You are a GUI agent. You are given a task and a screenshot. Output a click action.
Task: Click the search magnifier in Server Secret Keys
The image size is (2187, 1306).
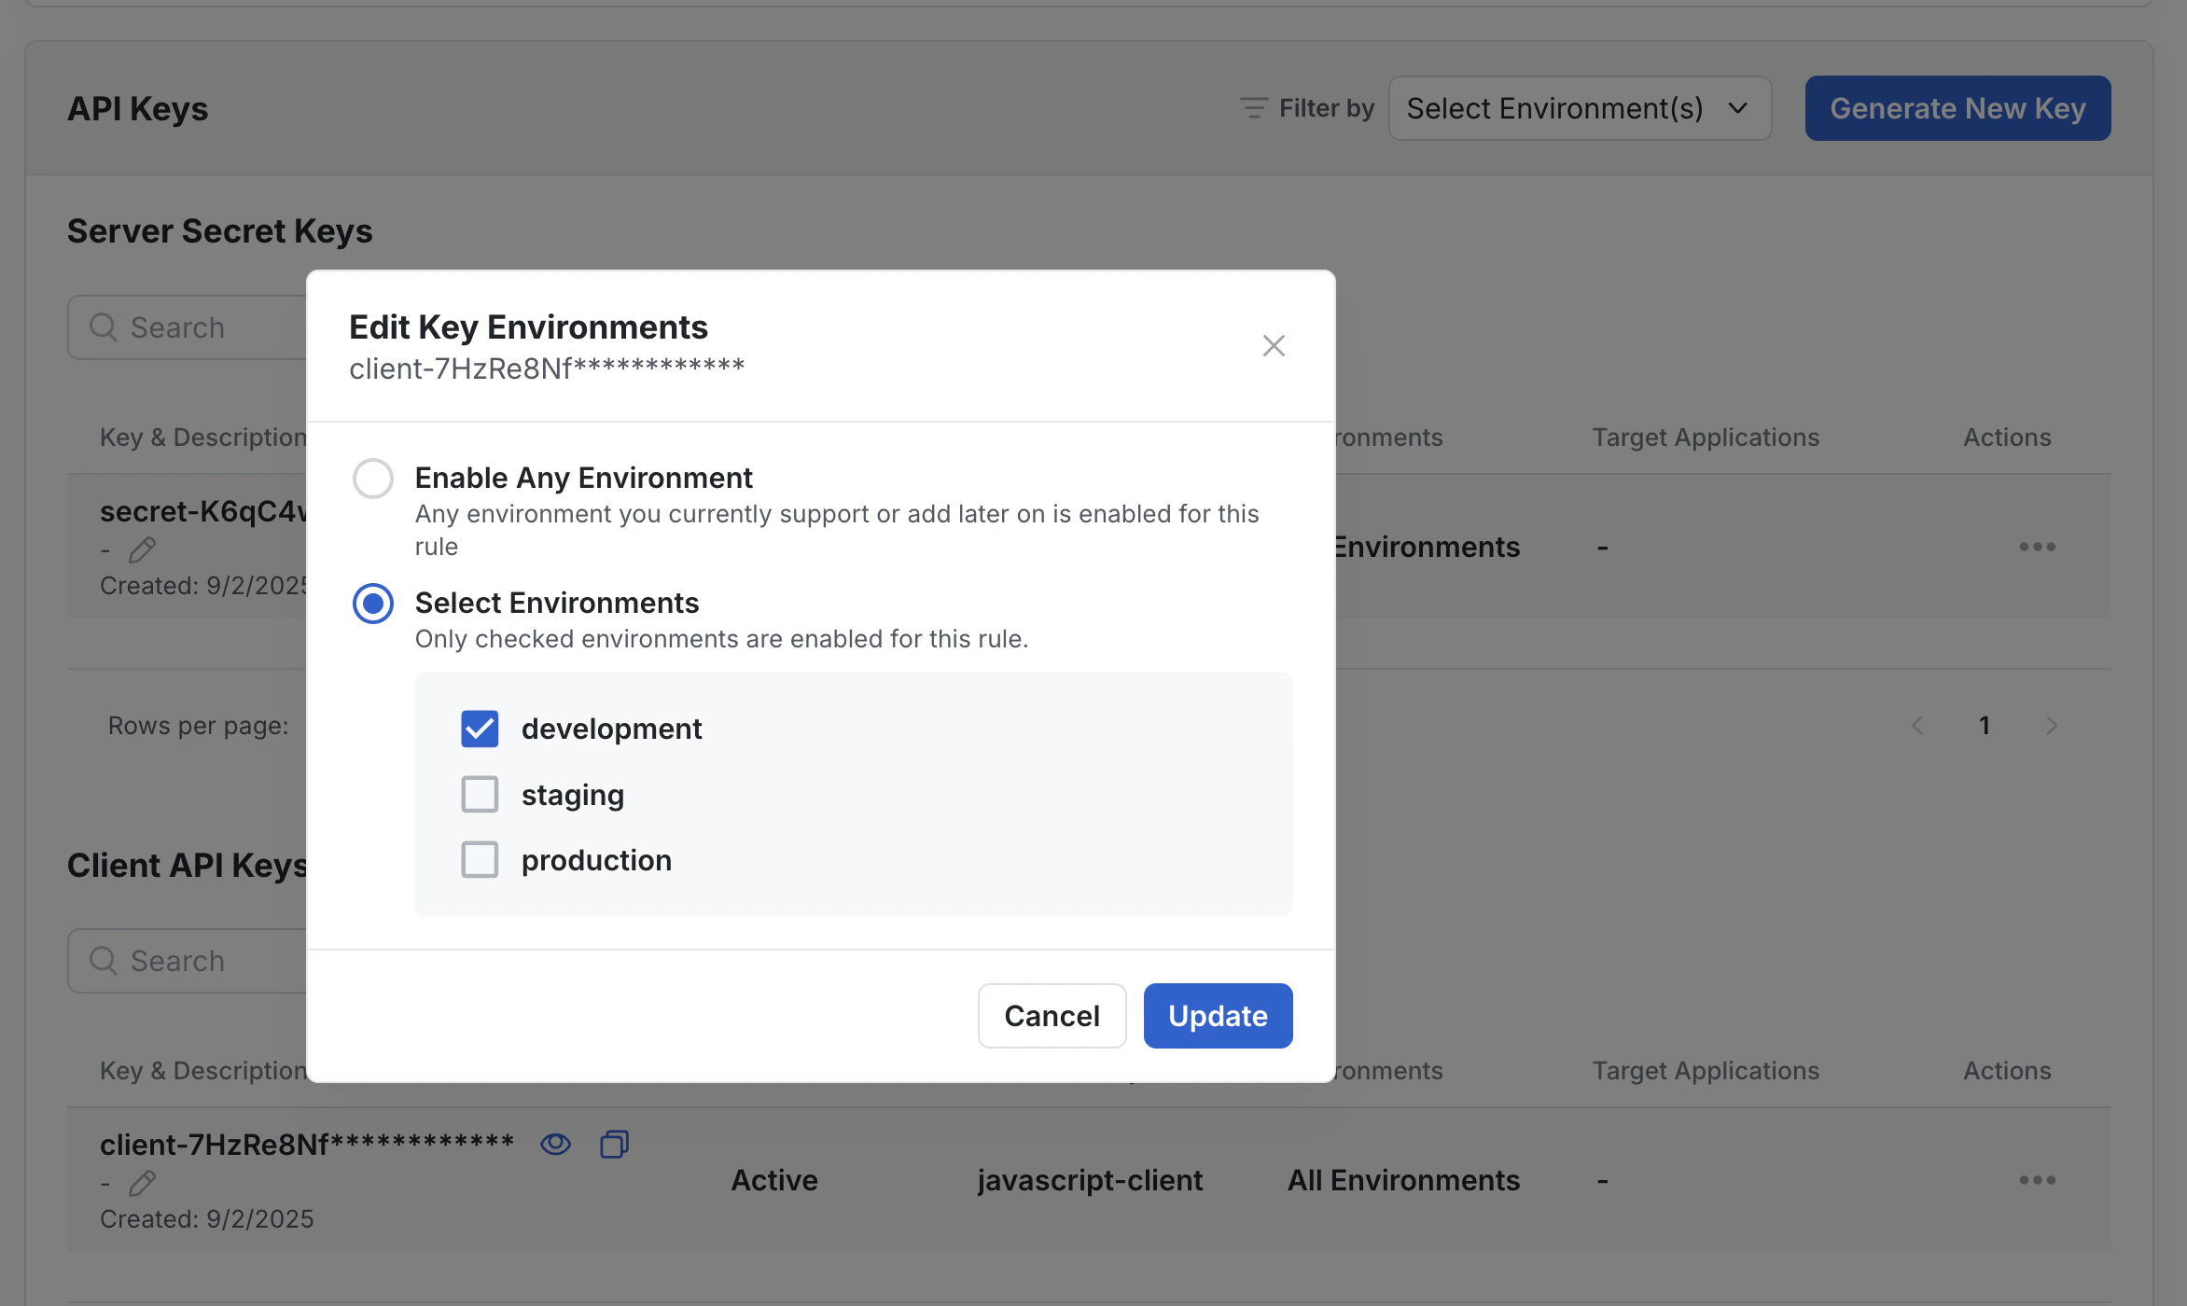click(103, 326)
